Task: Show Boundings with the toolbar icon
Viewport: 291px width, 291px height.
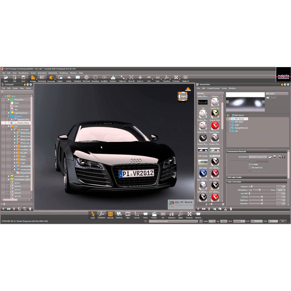Action: pos(95,78)
